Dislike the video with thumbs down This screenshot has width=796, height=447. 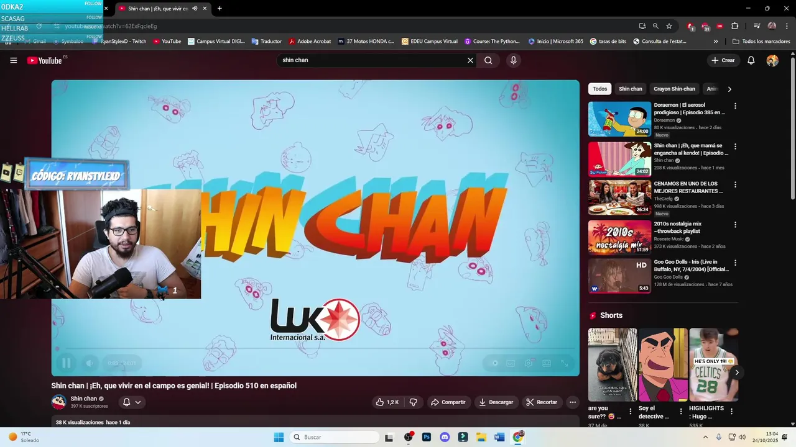414,402
